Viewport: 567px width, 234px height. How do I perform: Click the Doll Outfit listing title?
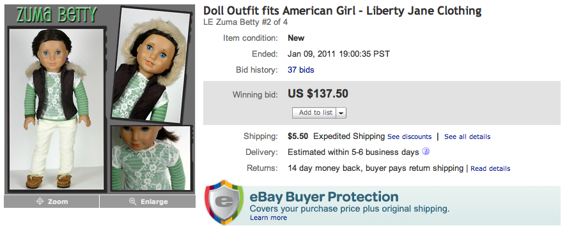(342, 11)
